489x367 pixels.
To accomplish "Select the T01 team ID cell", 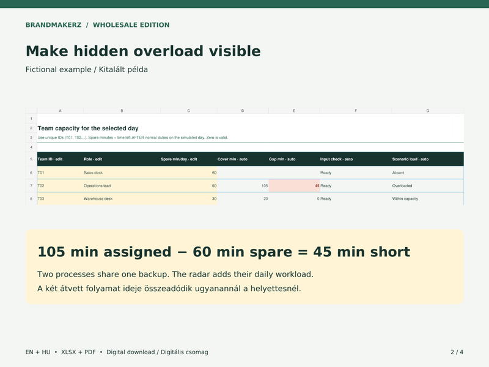I will tap(60, 172).
